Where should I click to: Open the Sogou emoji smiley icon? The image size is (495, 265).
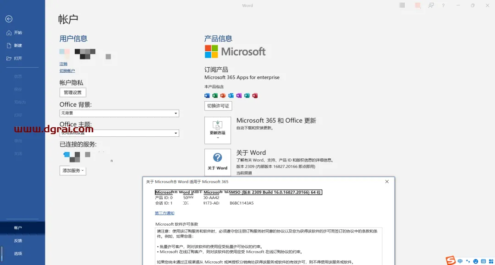point(475,261)
